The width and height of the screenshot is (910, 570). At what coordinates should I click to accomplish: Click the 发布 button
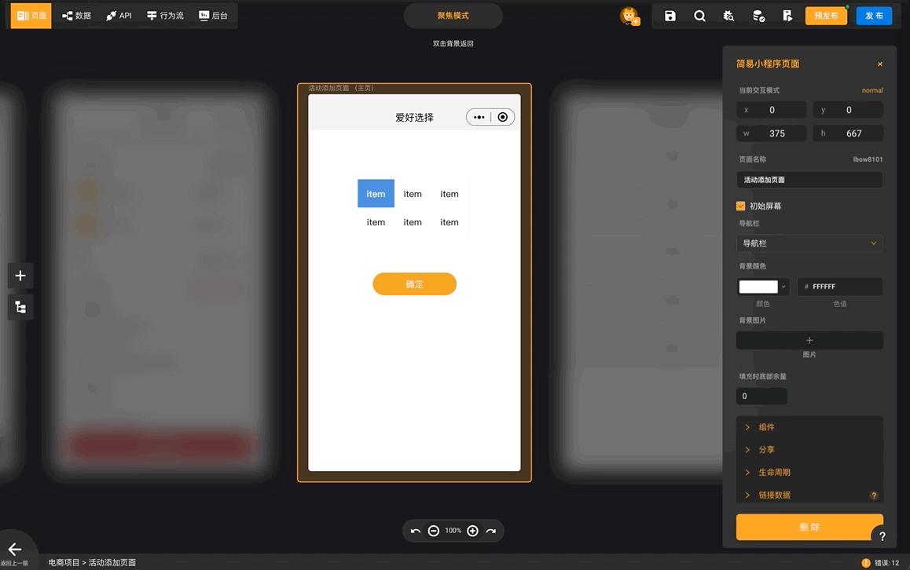point(874,16)
